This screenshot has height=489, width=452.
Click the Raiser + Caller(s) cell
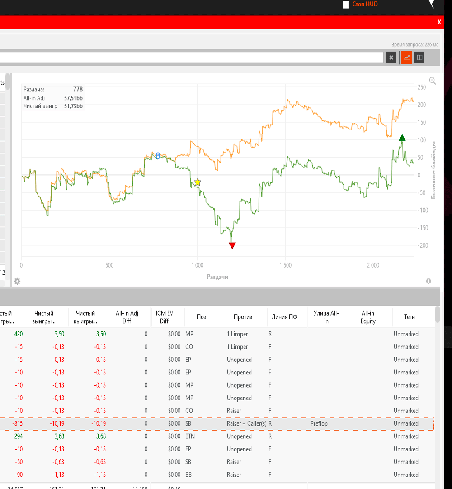(x=246, y=423)
